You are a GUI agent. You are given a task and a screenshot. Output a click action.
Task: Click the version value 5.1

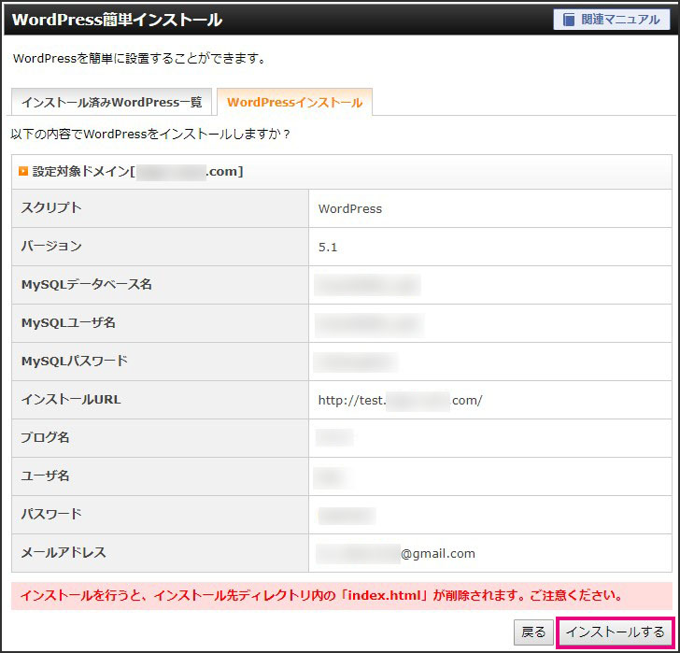point(328,248)
